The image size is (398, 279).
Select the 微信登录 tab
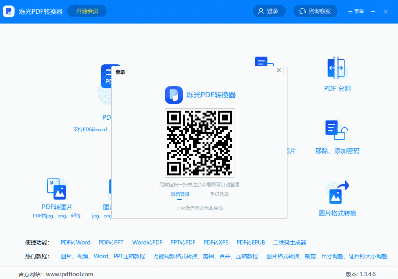180,195
